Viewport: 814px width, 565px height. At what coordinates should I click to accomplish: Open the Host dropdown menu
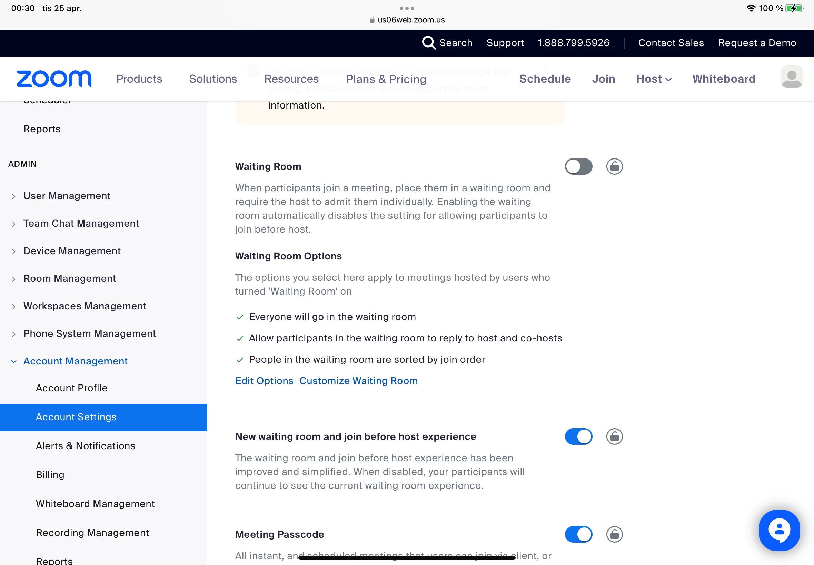(x=654, y=79)
